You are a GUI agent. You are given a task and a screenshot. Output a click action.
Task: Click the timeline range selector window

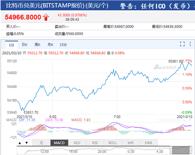tap(181, 150)
